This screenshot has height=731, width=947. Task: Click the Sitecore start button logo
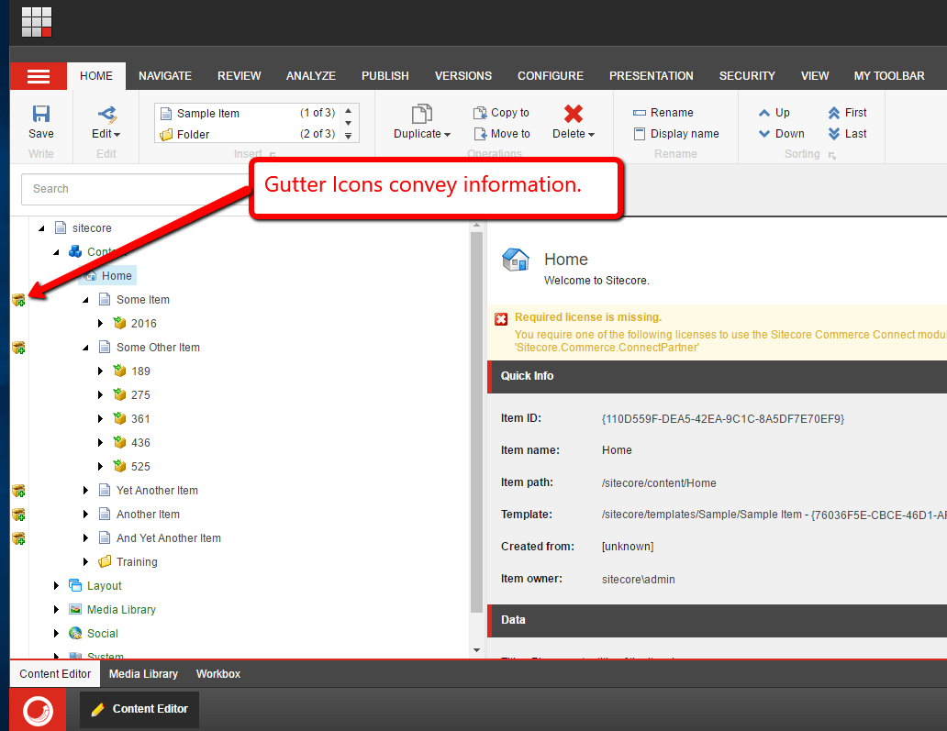pyautogui.click(x=38, y=710)
